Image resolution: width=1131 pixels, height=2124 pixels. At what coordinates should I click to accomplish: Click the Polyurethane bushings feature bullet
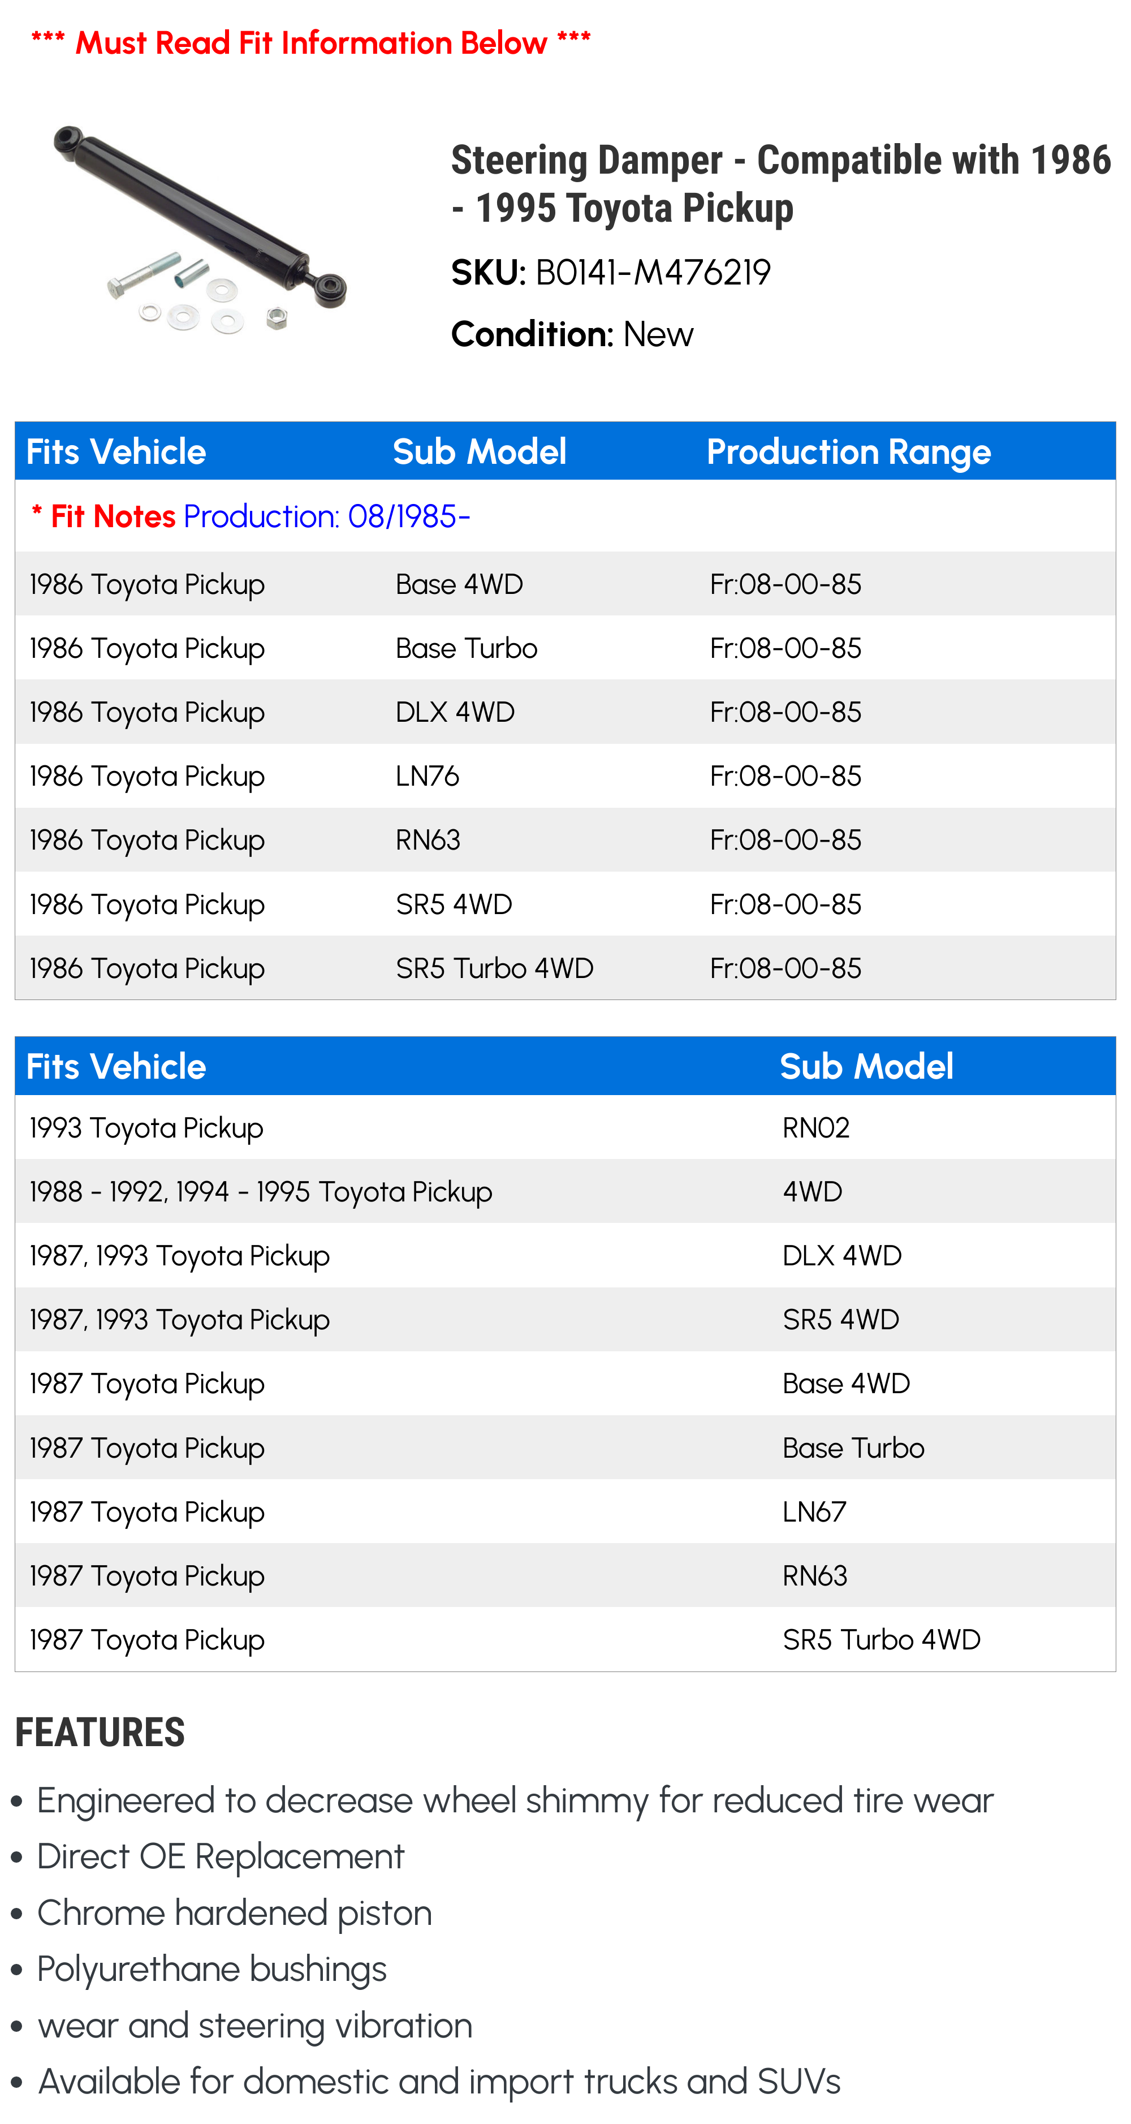point(212,1970)
